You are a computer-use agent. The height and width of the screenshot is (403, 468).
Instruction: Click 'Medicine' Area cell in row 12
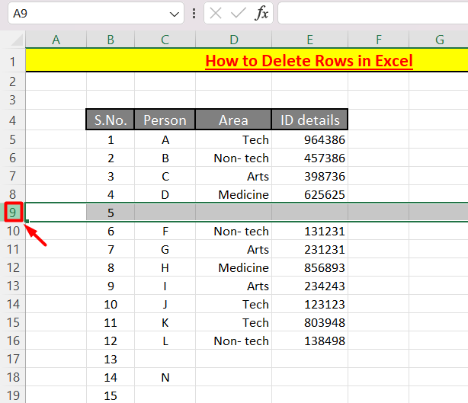pyautogui.click(x=234, y=267)
